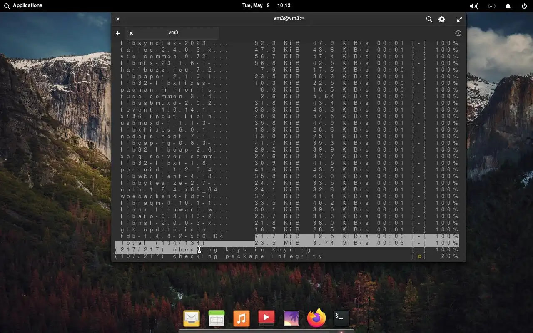Launch Videos from the dock

pyautogui.click(x=266, y=318)
